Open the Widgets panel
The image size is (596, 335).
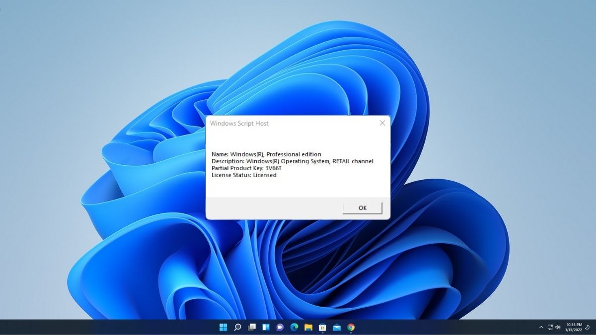tap(267, 327)
